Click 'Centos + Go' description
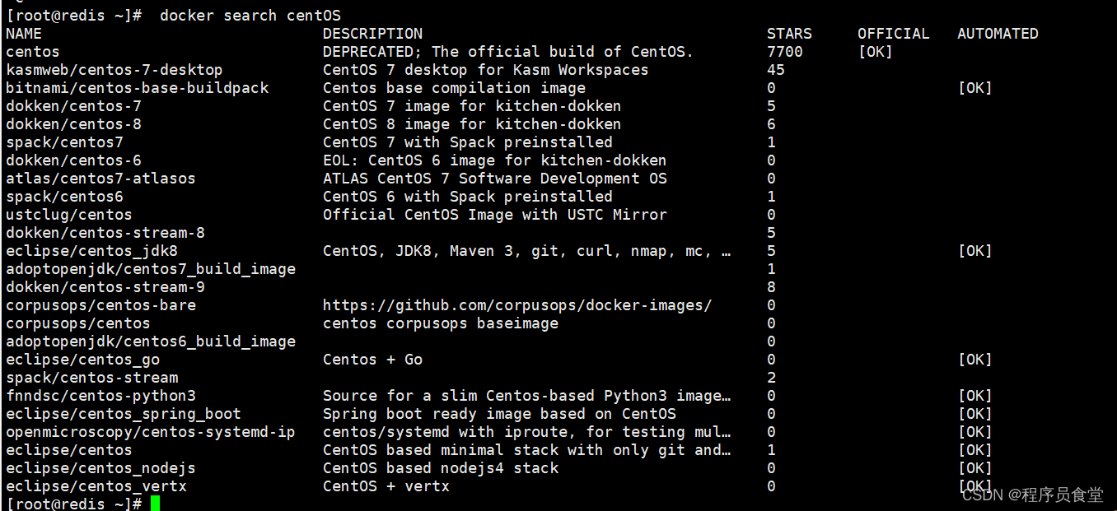 tap(372, 360)
